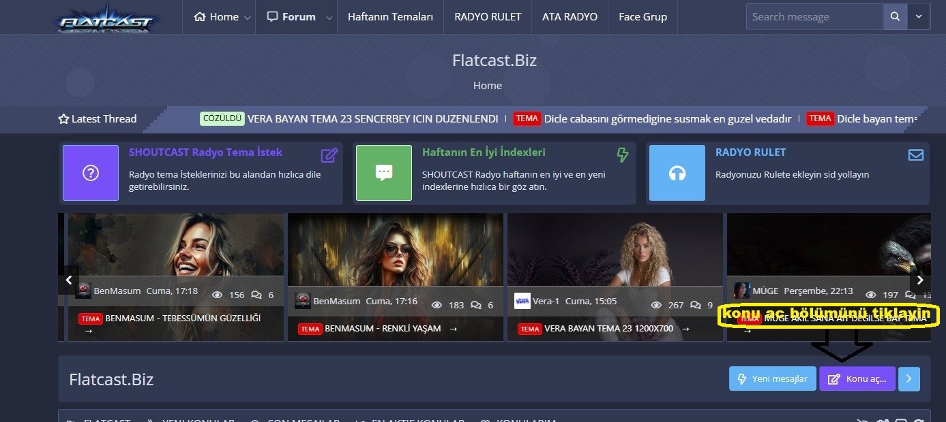The image size is (946, 422).
Task: Click the ÇÖZÜLDÜ prefix label
Action: [x=222, y=118]
